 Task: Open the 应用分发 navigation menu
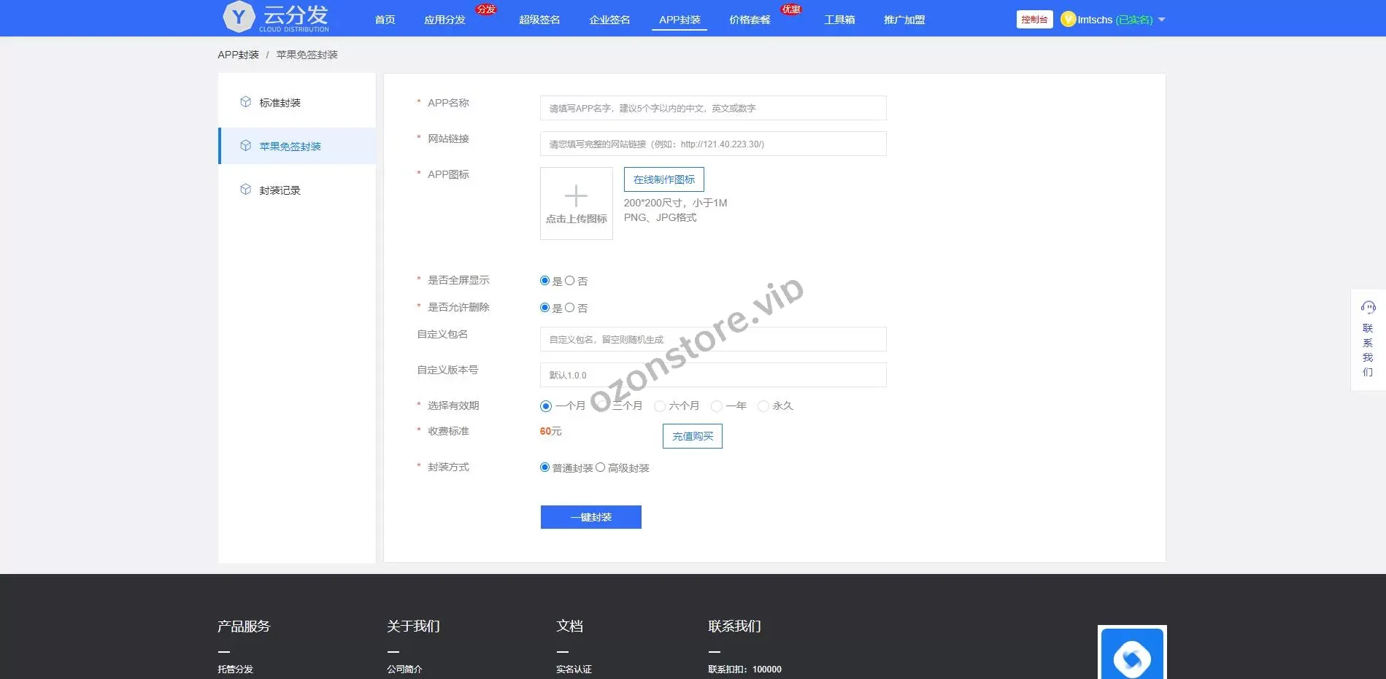click(444, 20)
